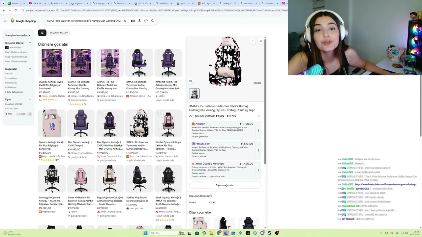Open Microsoft Edge from the taskbar
This screenshot has height=237, width=422.
pyautogui.click(x=226, y=233)
